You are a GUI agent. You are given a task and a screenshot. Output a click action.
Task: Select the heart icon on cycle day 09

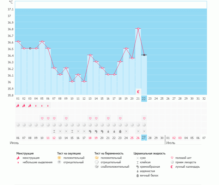tap(66, 118)
